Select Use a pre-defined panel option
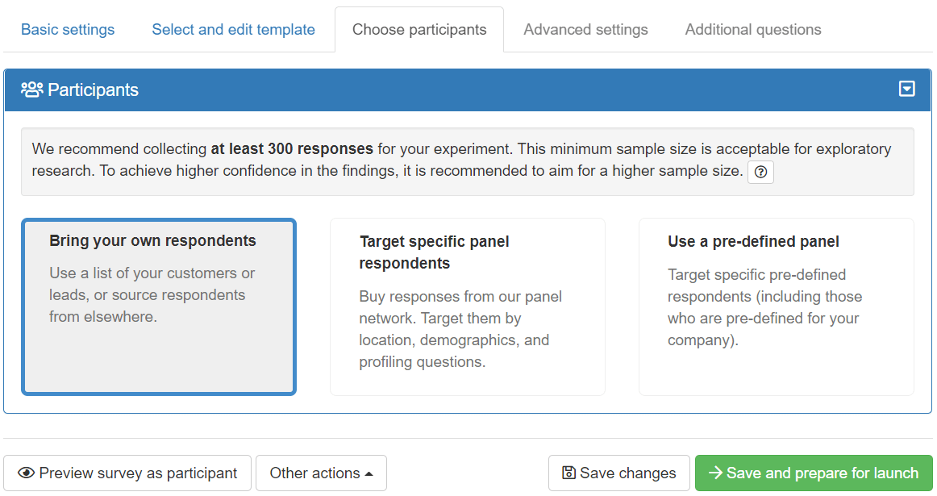This screenshot has height=496, width=937. [x=776, y=306]
